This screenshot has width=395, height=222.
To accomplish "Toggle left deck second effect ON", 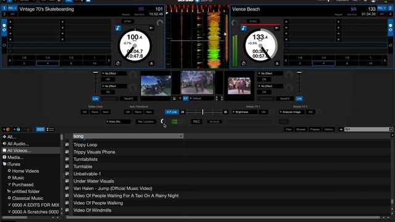I will pyautogui.click(x=108, y=92).
